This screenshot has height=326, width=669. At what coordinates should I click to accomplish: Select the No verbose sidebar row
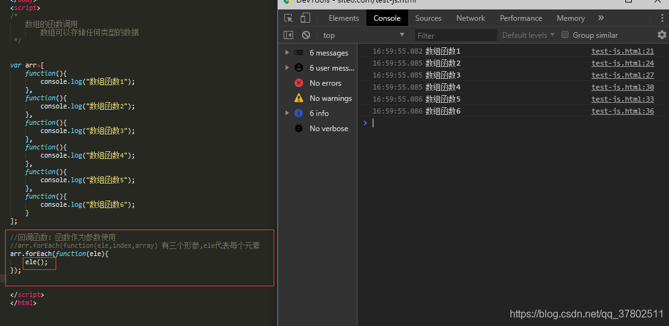pyautogui.click(x=318, y=128)
